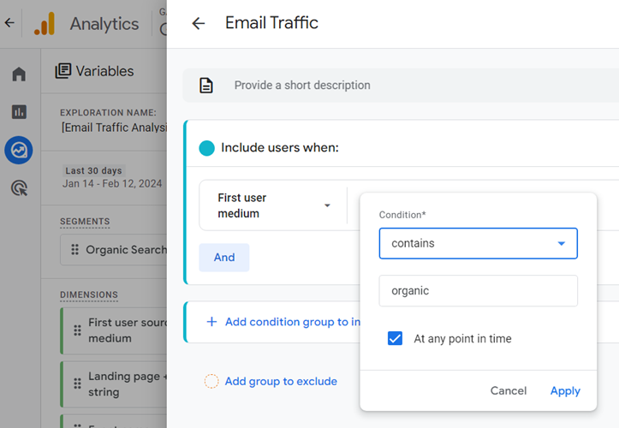This screenshot has height=428, width=619.
Task: Click the SEGMENTS section label
Action: (85, 222)
